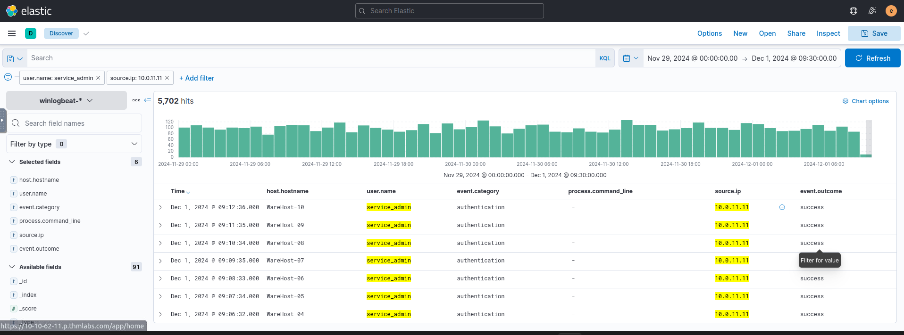Open index pattern options ellipsis

(136, 100)
